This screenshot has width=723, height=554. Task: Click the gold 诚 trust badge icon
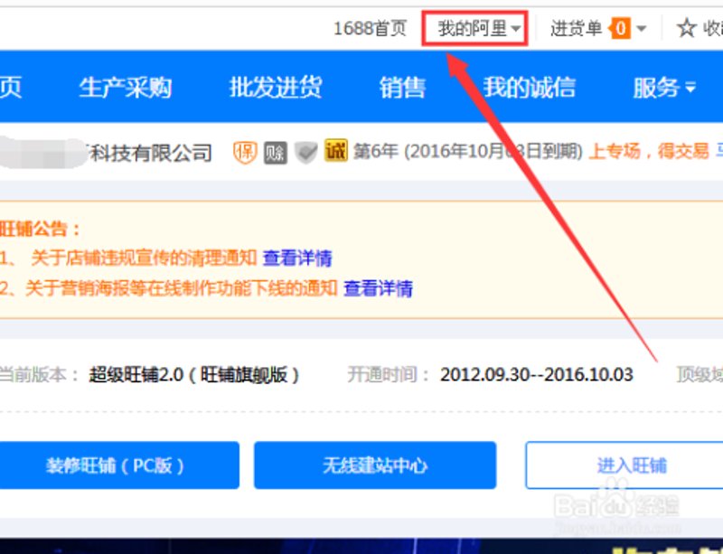point(335,150)
